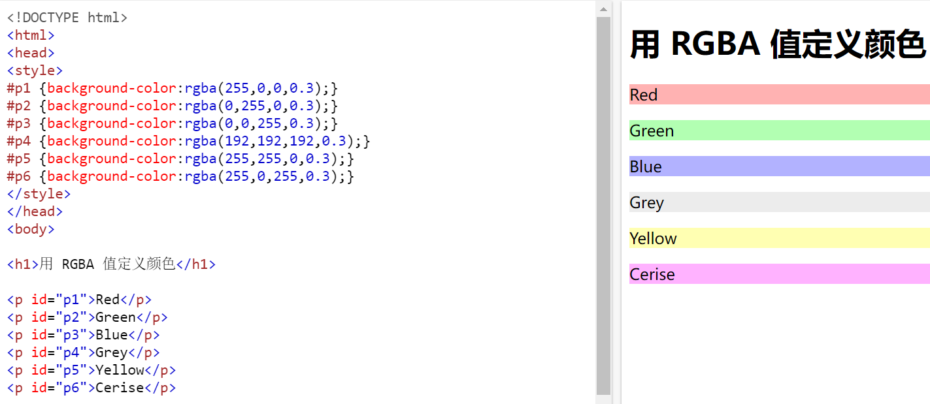Viewport: 930px width, 404px height.
Task: Click the closing head tag
Action: (34, 211)
